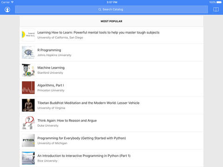Open Think Again question mark thumbnail
This screenshot has width=223, height=167.
coord(28,123)
